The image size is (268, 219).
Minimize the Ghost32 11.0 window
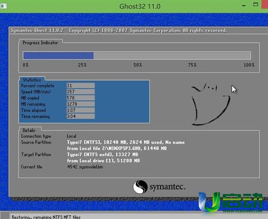tap(244, 6)
